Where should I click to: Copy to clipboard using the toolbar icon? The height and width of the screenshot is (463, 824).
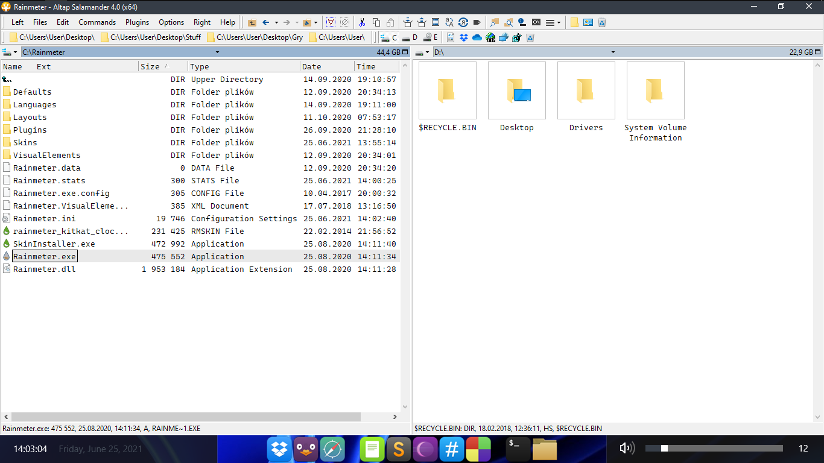(x=376, y=22)
